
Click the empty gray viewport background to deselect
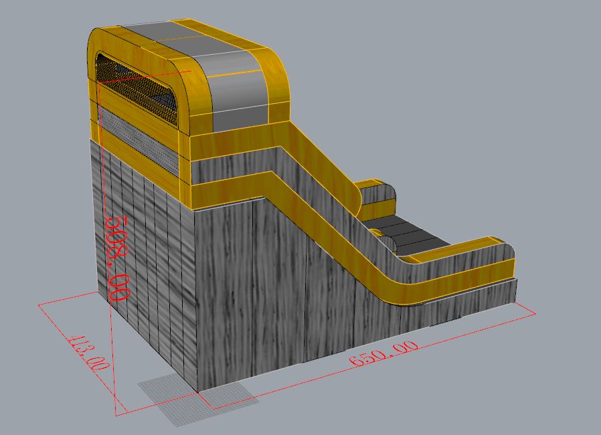click(x=468, y=100)
